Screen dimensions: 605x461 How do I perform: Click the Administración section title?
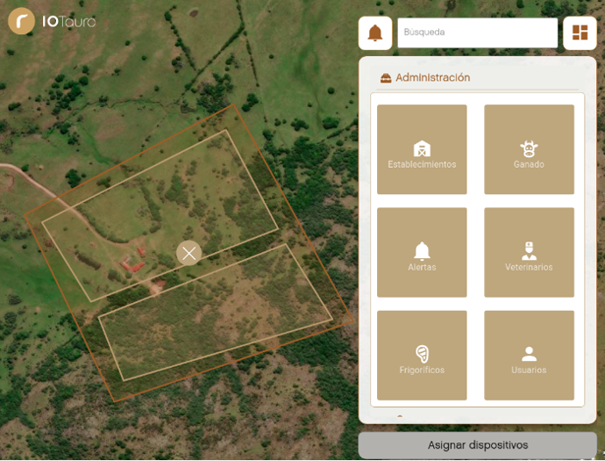(432, 77)
